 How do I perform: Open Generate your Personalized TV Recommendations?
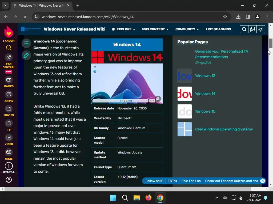(222, 54)
